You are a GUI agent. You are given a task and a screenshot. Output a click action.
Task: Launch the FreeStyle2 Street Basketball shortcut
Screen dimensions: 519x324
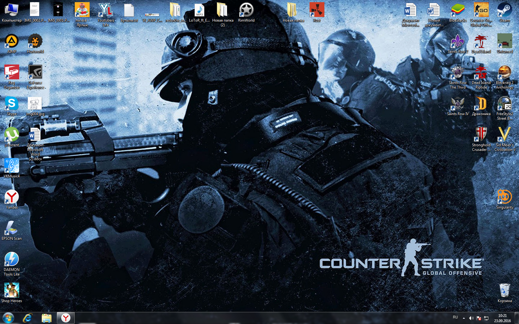coord(504,108)
